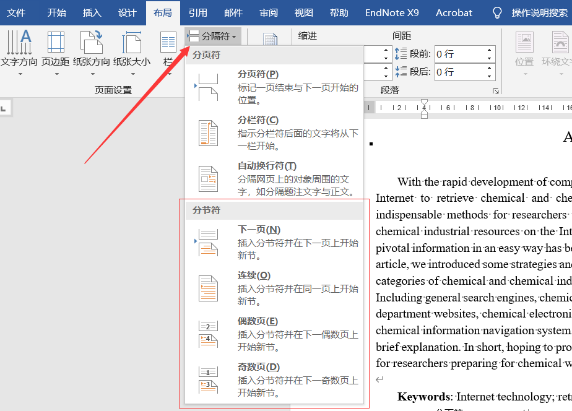Click the 段后 spacing-after input field

pos(459,72)
